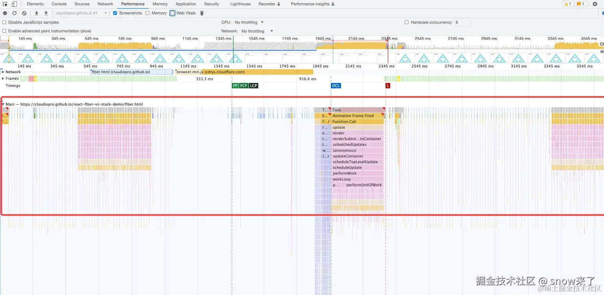Image resolution: width=604 pixels, height=295 pixels.
Task: Select the performUnitOfWork flame entry
Action: pos(364,185)
